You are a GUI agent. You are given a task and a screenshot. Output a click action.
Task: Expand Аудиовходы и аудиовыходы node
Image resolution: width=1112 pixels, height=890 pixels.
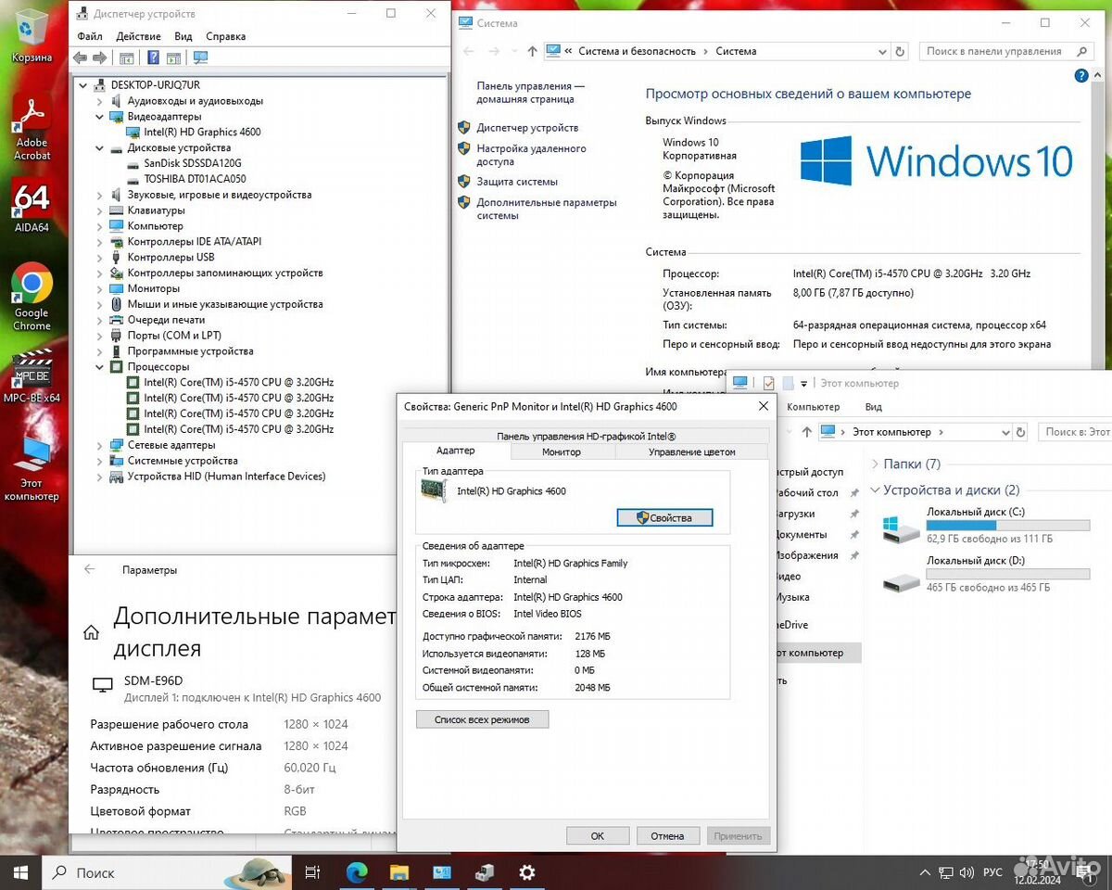pyautogui.click(x=99, y=101)
